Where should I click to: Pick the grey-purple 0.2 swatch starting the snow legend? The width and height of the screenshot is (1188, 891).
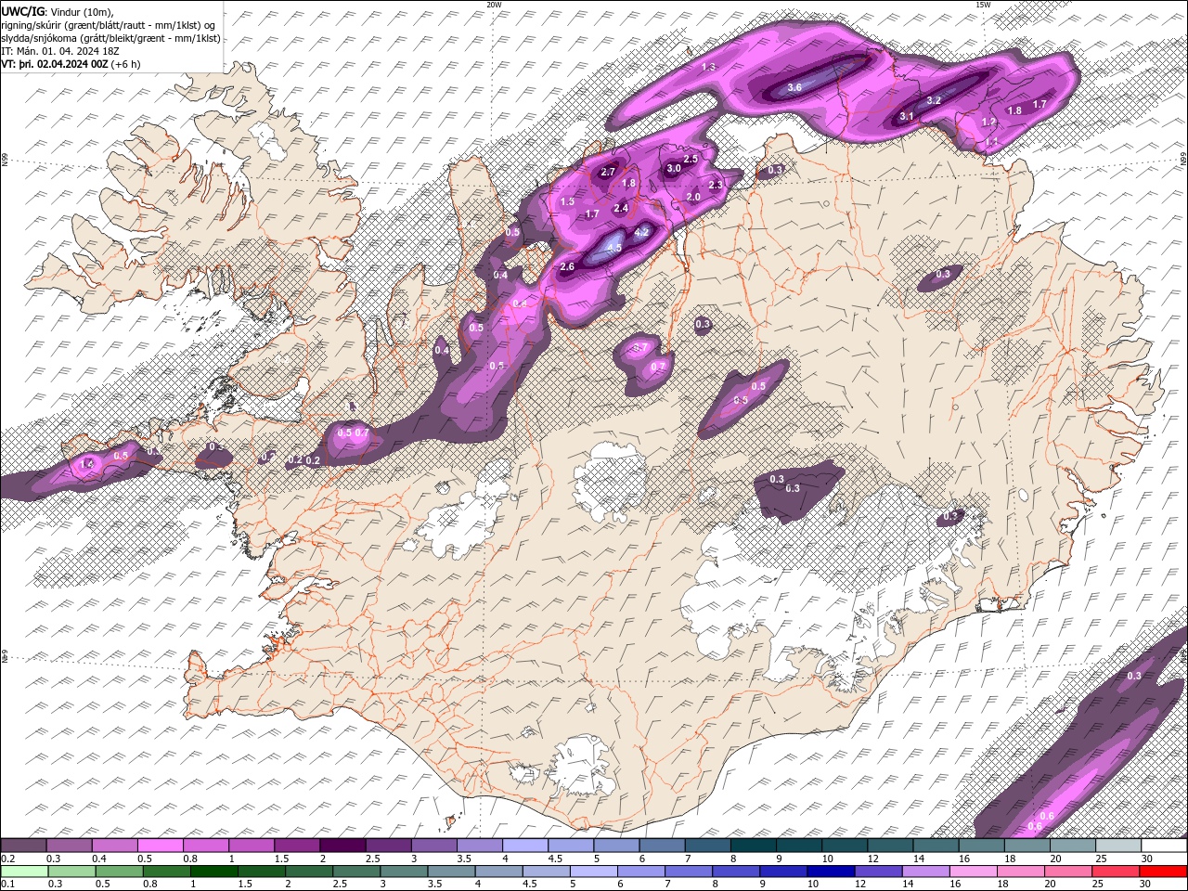(x=23, y=846)
